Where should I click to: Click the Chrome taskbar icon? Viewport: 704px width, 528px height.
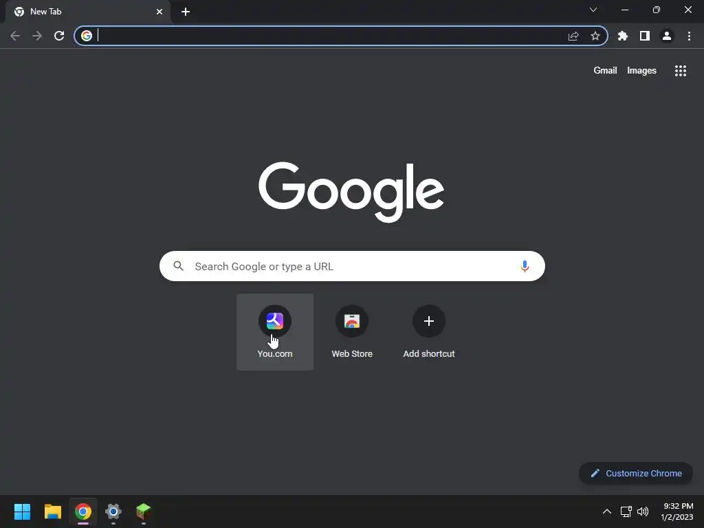click(x=83, y=511)
